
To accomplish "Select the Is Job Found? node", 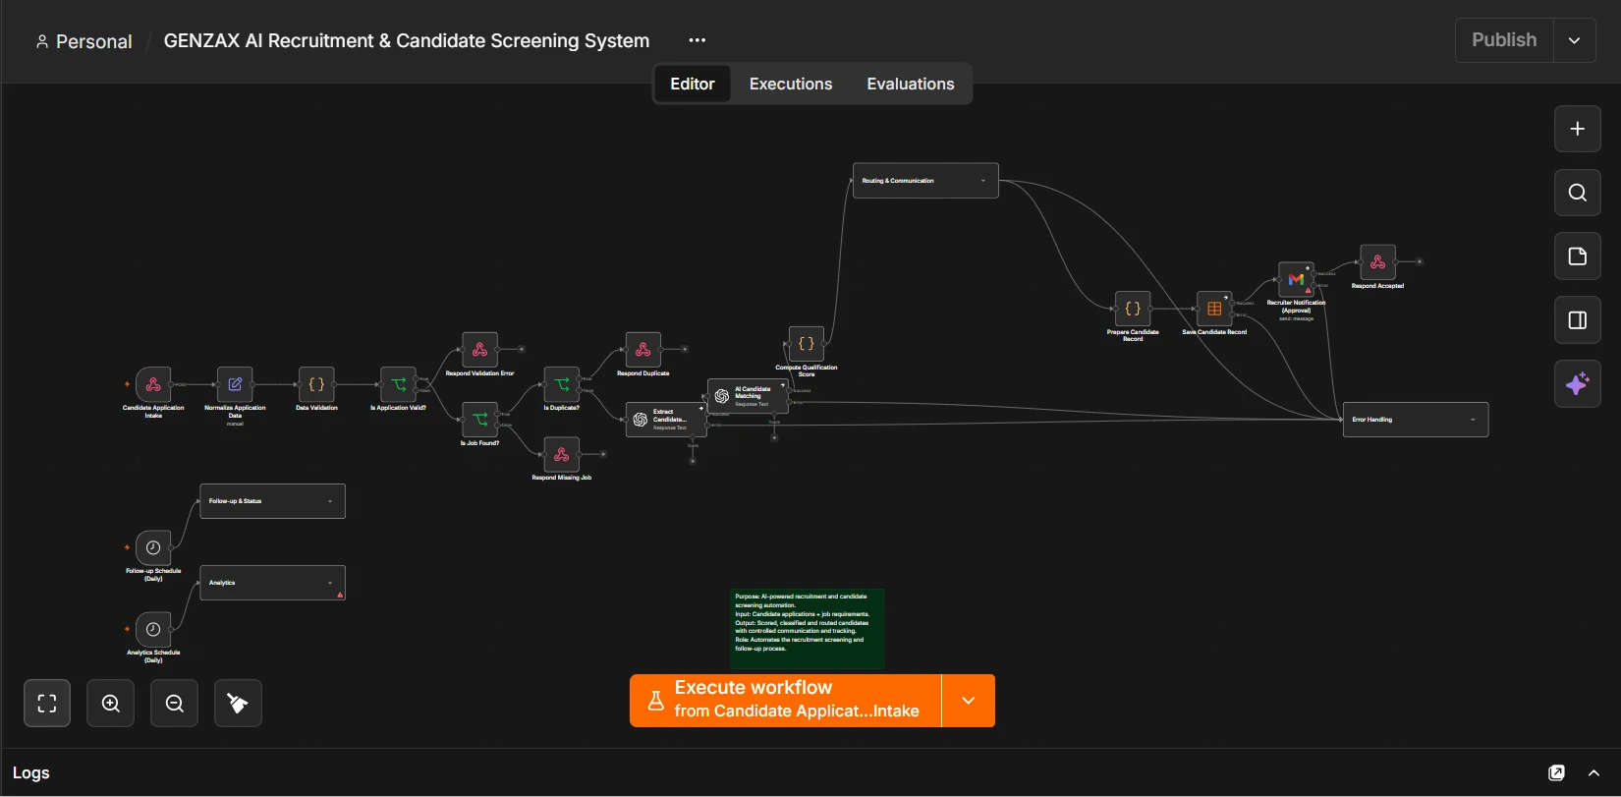I will pyautogui.click(x=479, y=420).
